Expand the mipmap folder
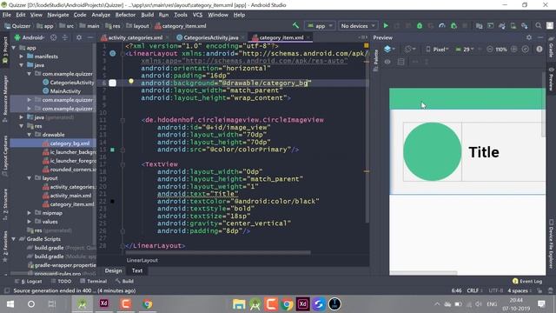Viewport: 556px width, 313px height. coord(30,213)
